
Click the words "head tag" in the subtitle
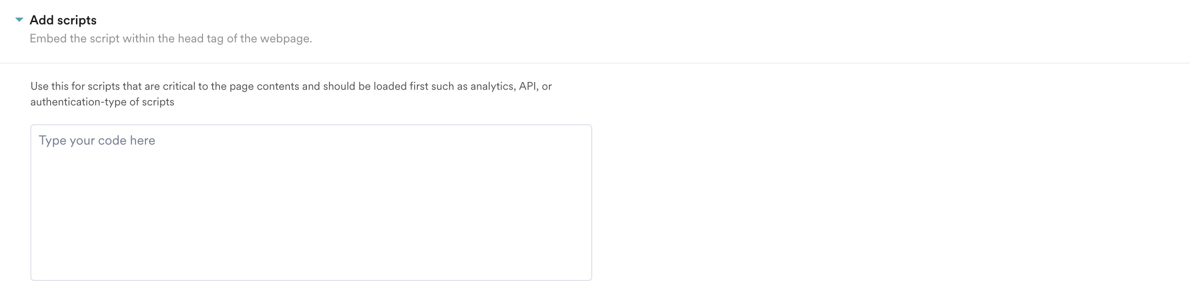201,39
